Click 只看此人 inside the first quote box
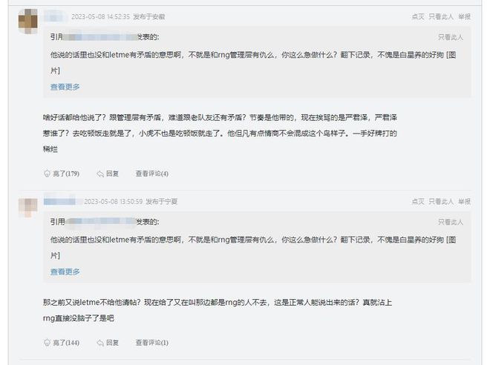490x365 pixels. point(451,37)
